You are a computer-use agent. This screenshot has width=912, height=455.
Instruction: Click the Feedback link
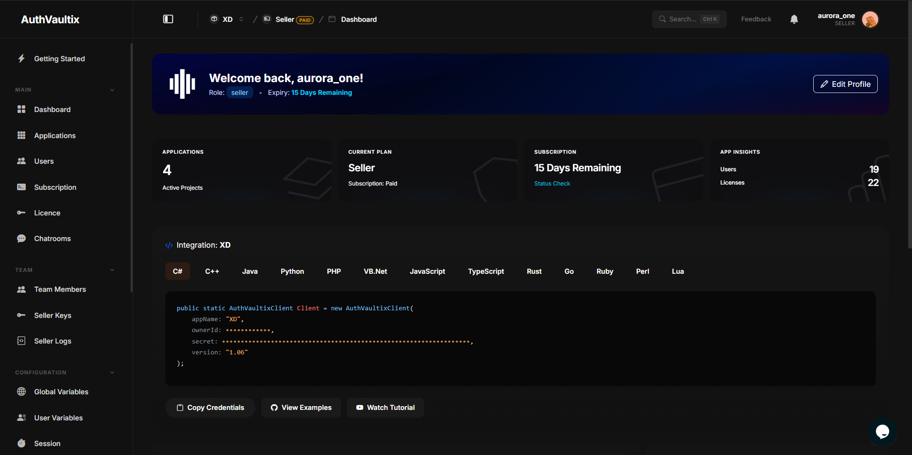point(756,19)
